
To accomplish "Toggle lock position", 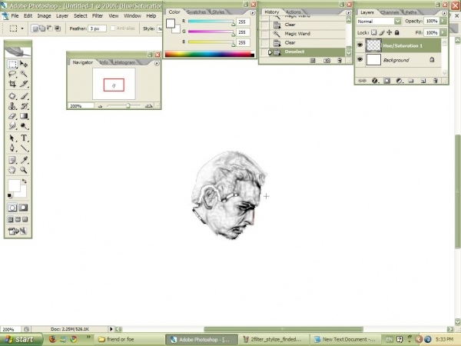I will tap(390, 32).
